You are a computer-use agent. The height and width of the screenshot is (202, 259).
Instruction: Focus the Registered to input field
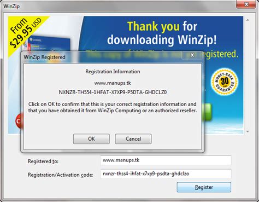pyautogui.click(x=166, y=160)
